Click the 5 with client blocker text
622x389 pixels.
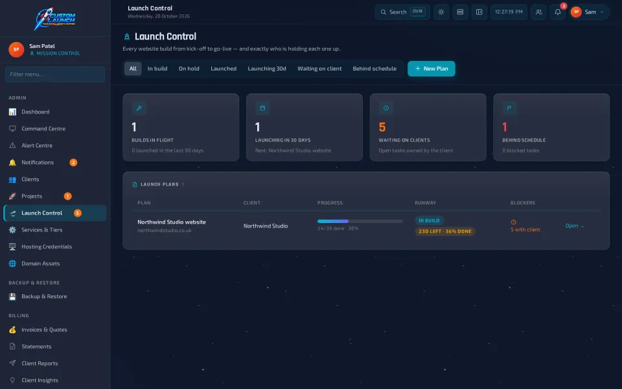tap(525, 230)
